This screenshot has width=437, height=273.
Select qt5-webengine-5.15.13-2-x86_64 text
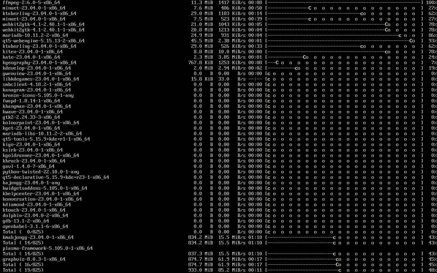(x=43, y=41)
